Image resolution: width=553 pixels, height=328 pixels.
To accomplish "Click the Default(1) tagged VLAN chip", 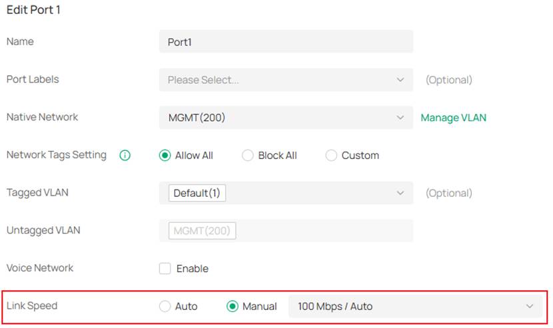I will tap(197, 193).
